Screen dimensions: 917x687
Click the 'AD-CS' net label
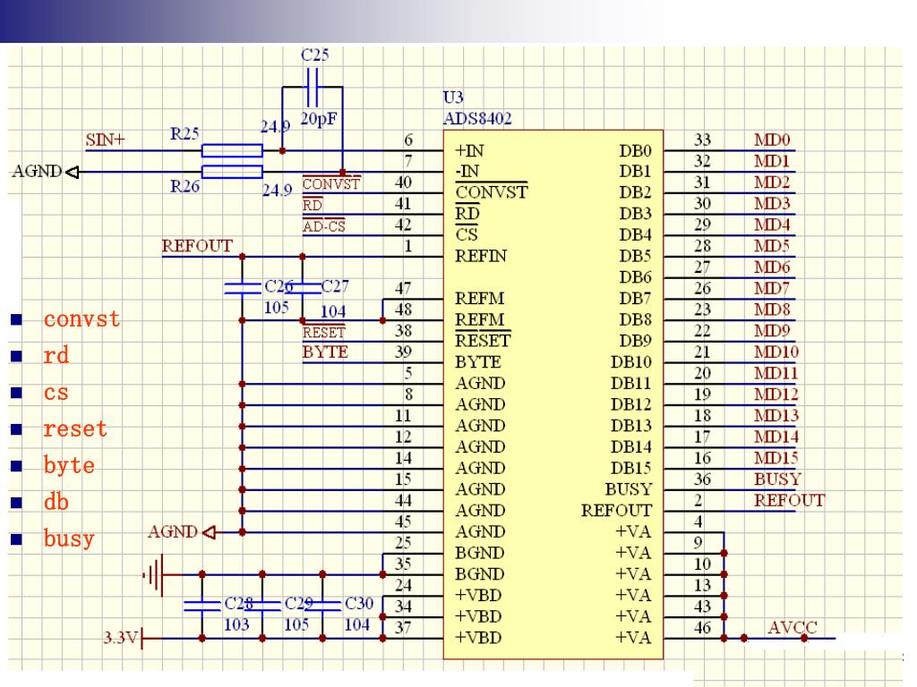[x=324, y=226]
